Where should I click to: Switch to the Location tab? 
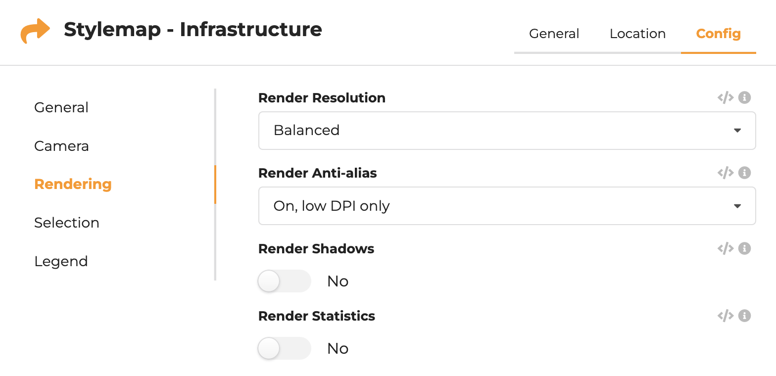coord(637,34)
